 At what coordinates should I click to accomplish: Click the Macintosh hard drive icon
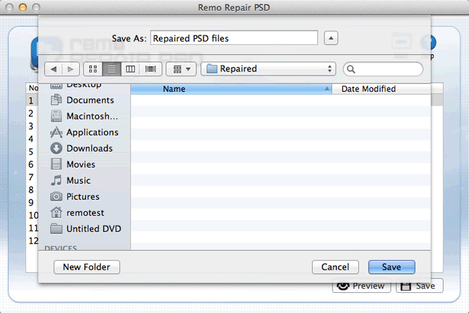click(x=56, y=116)
